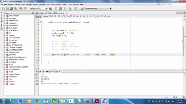Click the Toggle Bookmark icon in editor toolbar

click(x=87, y=16)
